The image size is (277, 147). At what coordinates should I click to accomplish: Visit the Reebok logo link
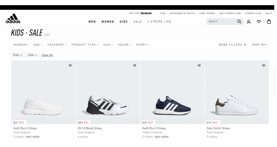pyautogui.click(x=146, y=13)
